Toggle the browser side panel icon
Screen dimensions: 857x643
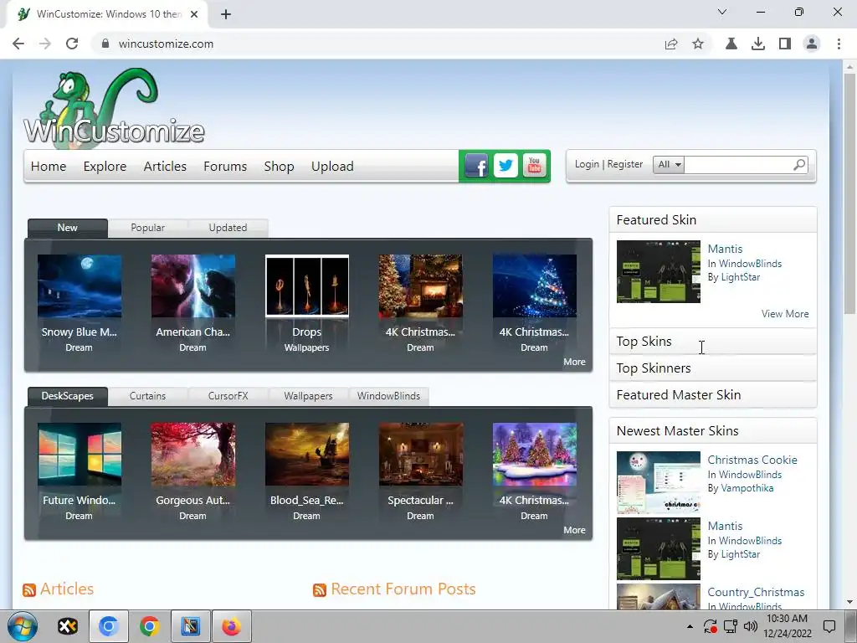[785, 44]
